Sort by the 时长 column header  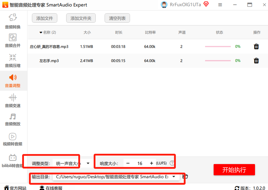click(119, 32)
